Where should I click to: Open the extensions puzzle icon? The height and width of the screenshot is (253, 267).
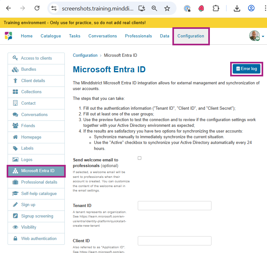pyautogui.click(x=216, y=8)
